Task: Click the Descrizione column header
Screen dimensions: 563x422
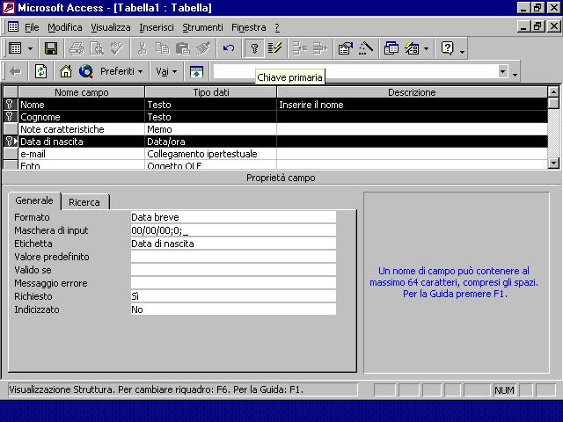Action: pos(413,92)
